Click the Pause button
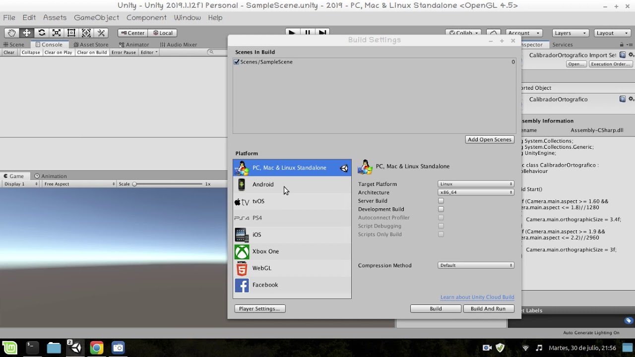635x357 pixels. click(308, 33)
